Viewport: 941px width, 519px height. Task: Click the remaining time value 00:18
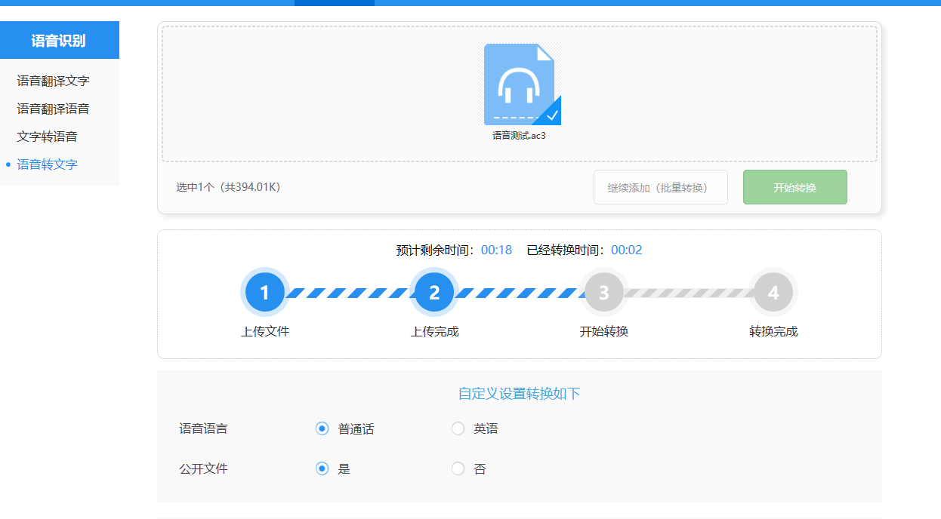[496, 250]
